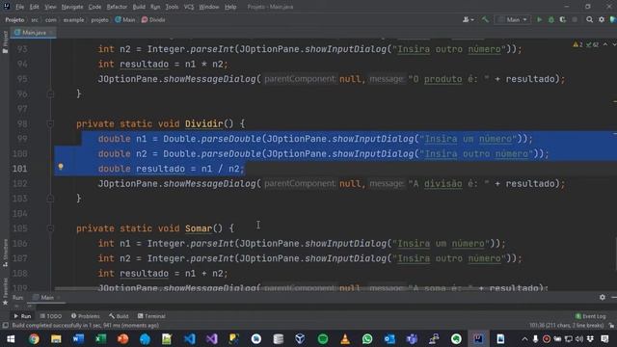Open Spotify from the taskbar
The width and height of the screenshot is (617, 347).
coord(323,338)
